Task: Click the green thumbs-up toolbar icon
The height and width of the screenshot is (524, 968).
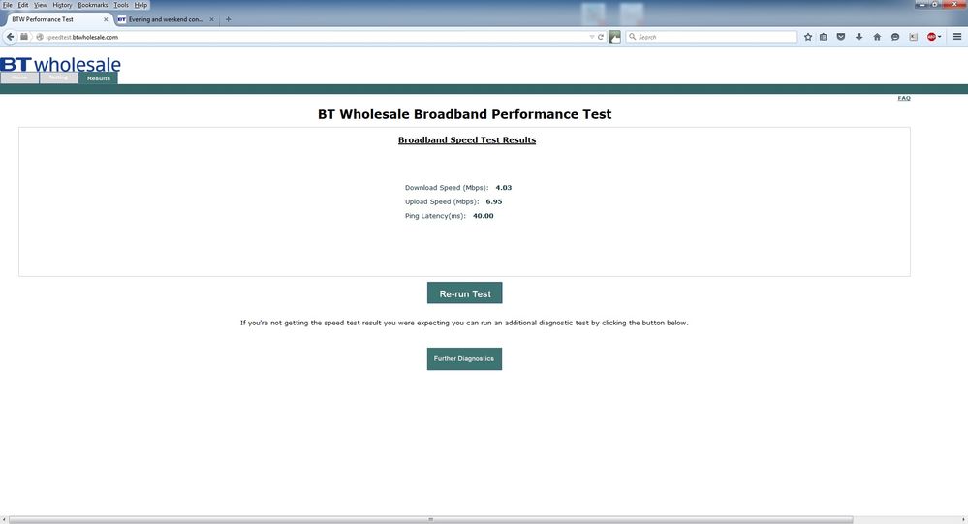Action: [614, 37]
